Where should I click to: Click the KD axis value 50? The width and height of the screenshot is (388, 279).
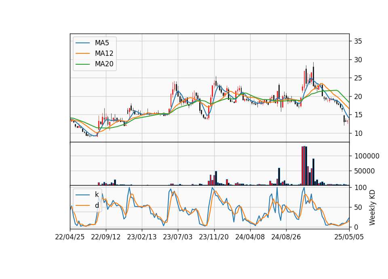point(358,207)
